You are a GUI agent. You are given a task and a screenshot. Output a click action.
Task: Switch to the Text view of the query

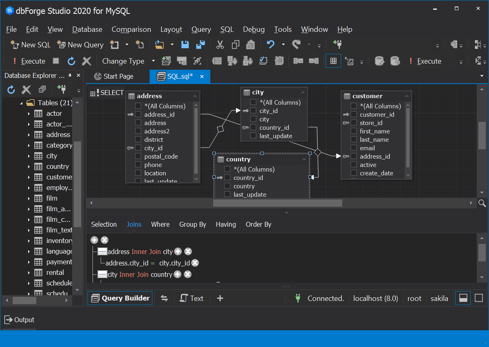click(x=192, y=298)
